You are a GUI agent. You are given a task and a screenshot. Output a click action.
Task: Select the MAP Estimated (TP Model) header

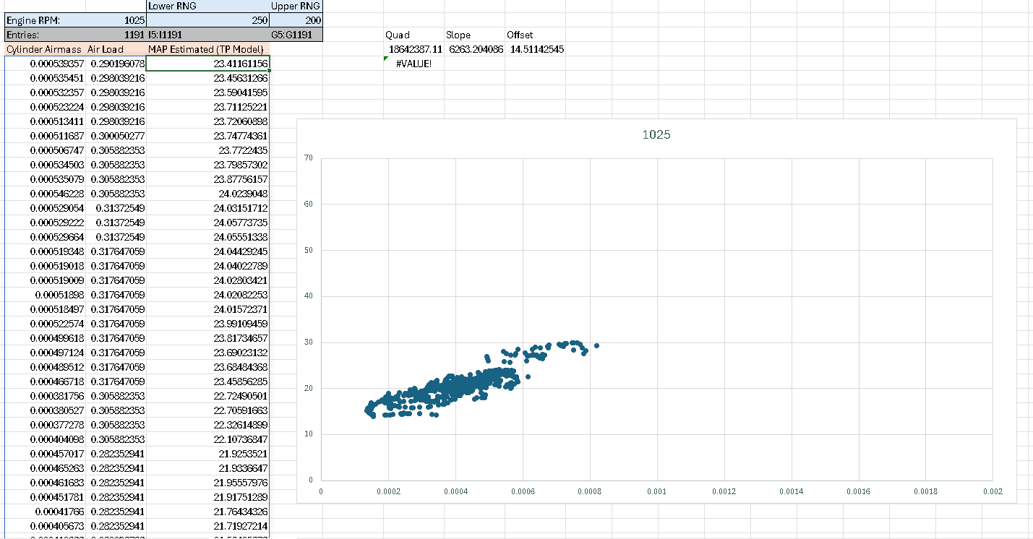208,49
